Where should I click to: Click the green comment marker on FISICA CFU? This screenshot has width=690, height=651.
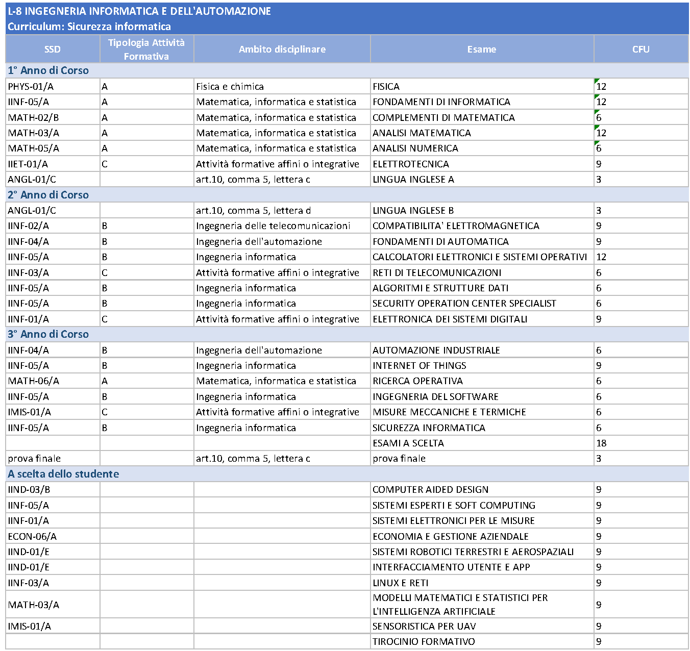[597, 81]
